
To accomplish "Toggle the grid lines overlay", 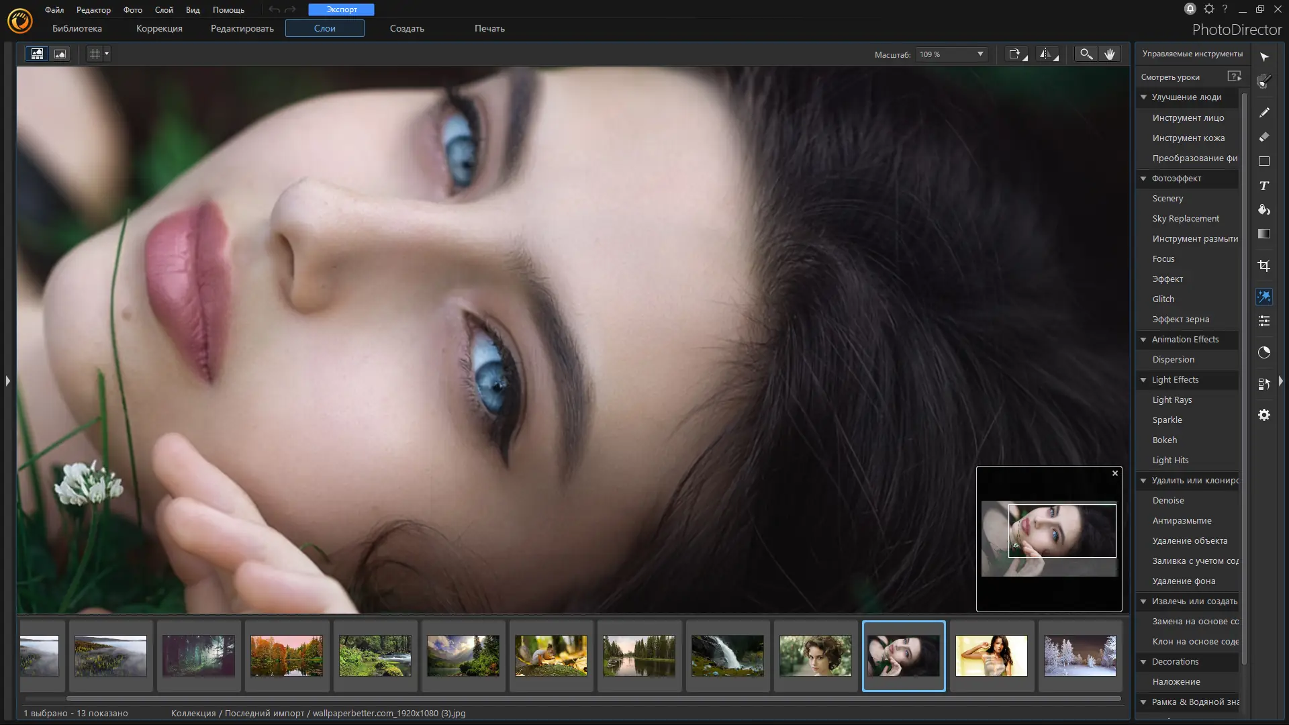I will [95, 54].
